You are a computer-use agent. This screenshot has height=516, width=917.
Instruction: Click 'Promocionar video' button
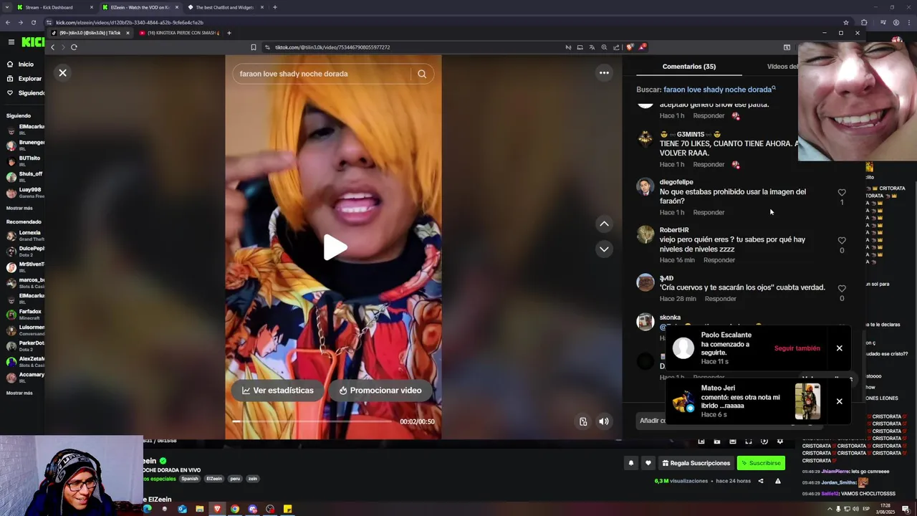380,391
